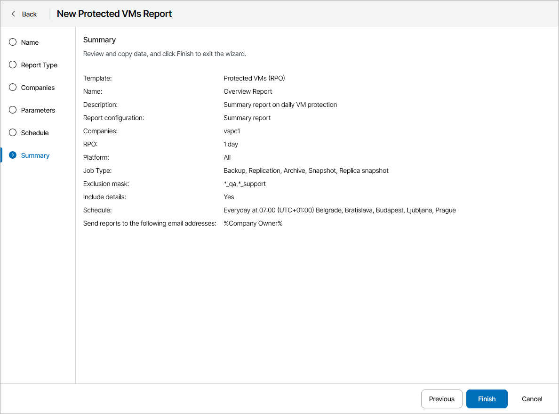Click the Back arrow icon

[13, 14]
